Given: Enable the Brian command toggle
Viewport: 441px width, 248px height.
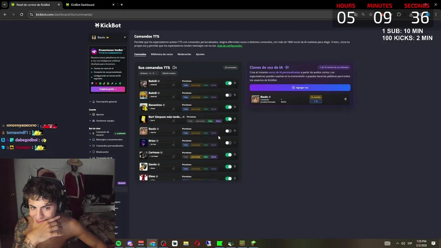Looking at the screenshot, I should click(228, 143).
